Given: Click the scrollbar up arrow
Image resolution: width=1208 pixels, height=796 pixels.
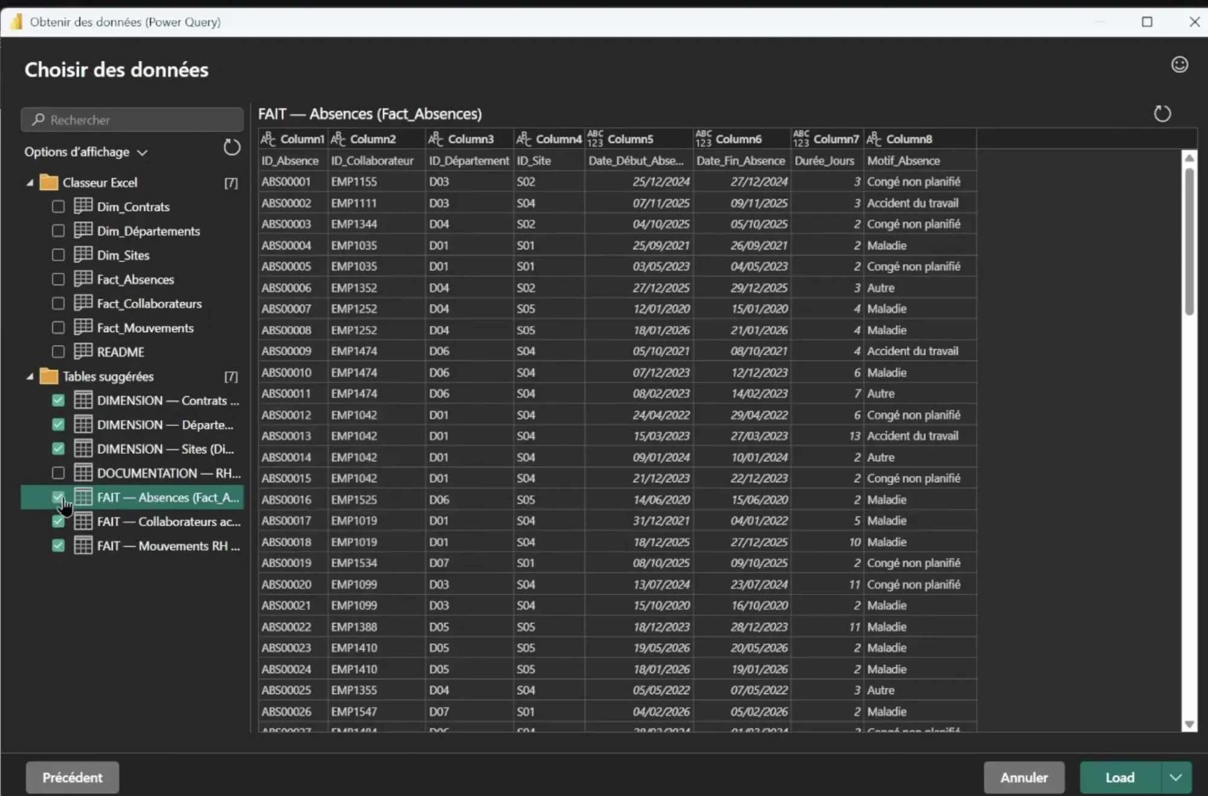Looking at the screenshot, I should click(x=1189, y=158).
